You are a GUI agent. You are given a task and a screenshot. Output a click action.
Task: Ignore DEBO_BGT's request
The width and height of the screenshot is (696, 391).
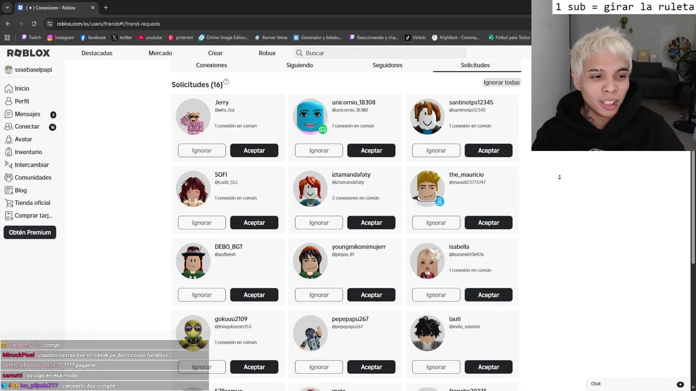(202, 295)
